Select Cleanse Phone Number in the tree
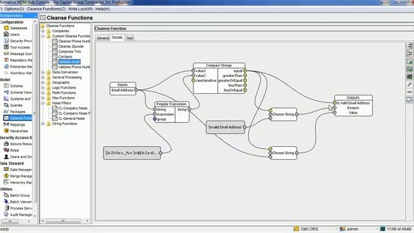Screen dimensions: 414x233 pyautogui.click(x=74, y=41)
